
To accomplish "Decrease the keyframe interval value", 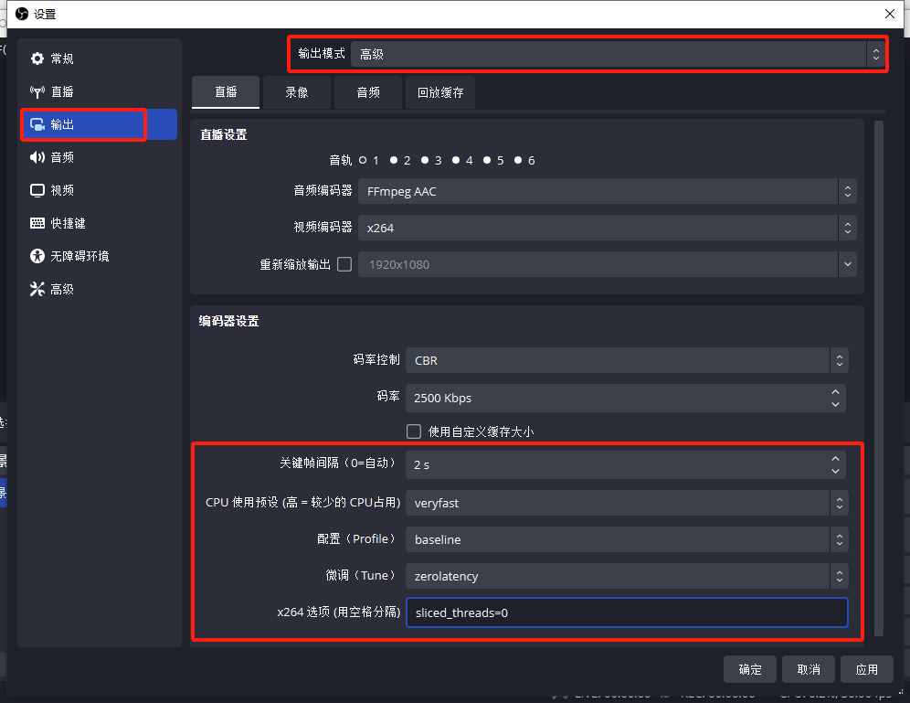I will click(x=836, y=472).
